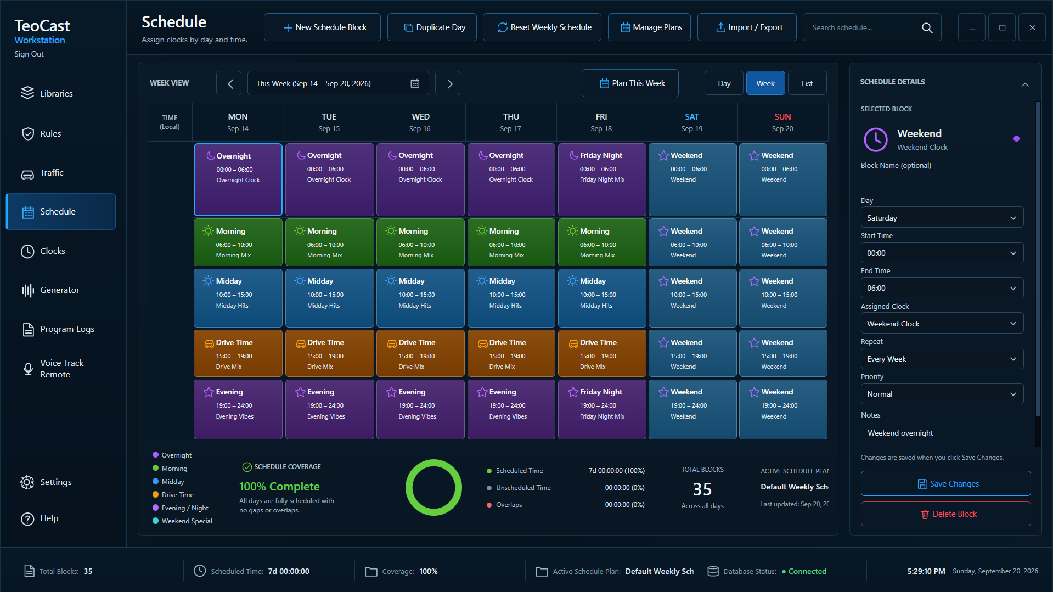Open the calendar picker in week field
The height and width of the screenshot is (592, 1053).
point(415,83)
